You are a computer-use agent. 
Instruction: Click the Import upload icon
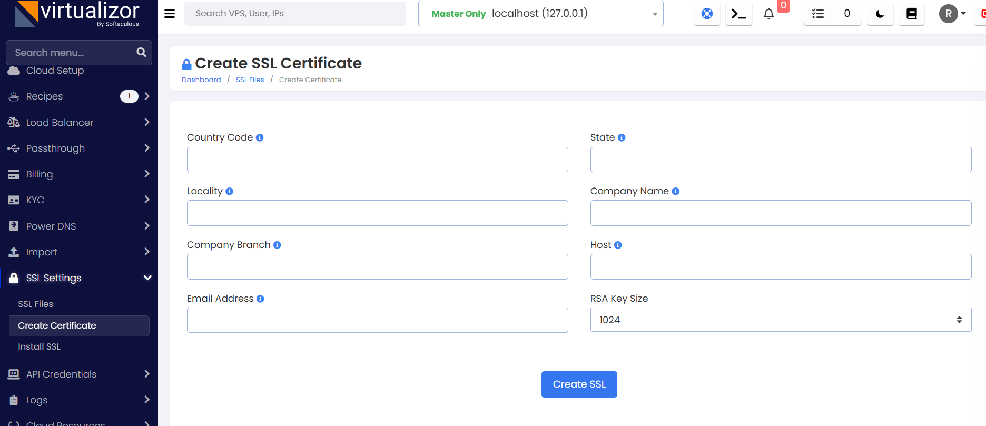coord(14,252)
